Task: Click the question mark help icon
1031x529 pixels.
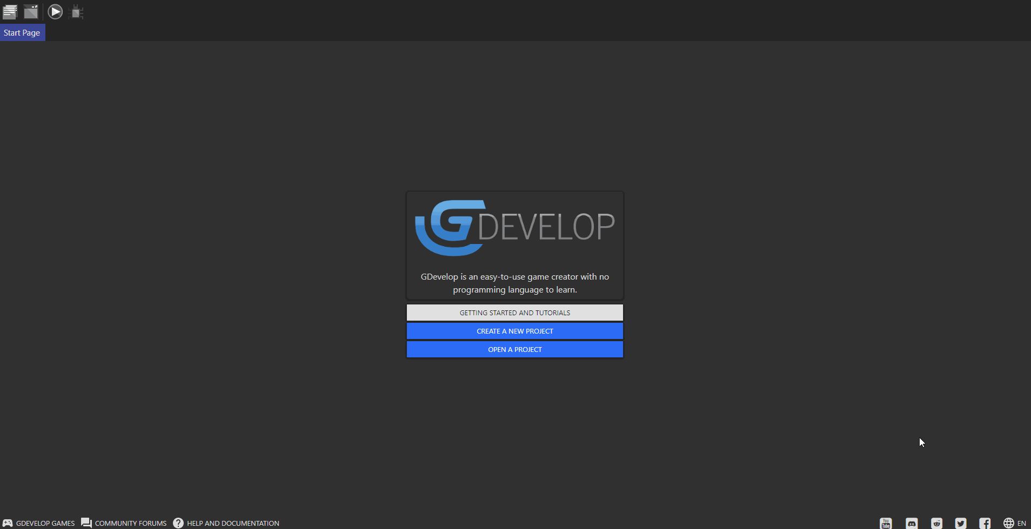Action: (177, 523)
